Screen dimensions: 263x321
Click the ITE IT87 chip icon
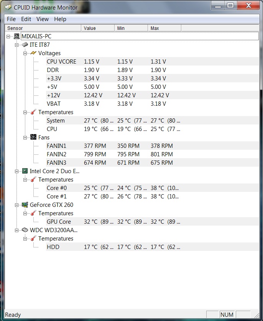25,45
